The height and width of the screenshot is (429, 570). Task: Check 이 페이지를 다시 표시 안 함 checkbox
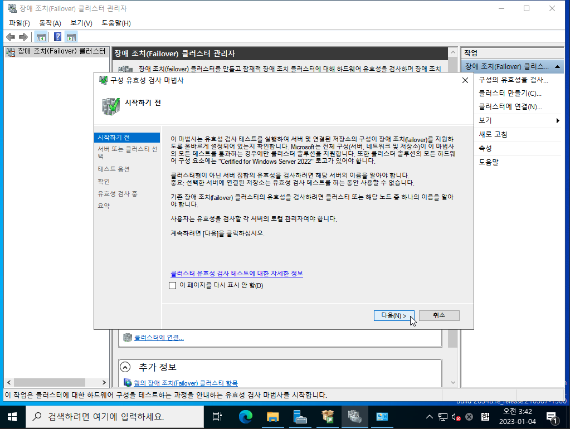point(173,285)
